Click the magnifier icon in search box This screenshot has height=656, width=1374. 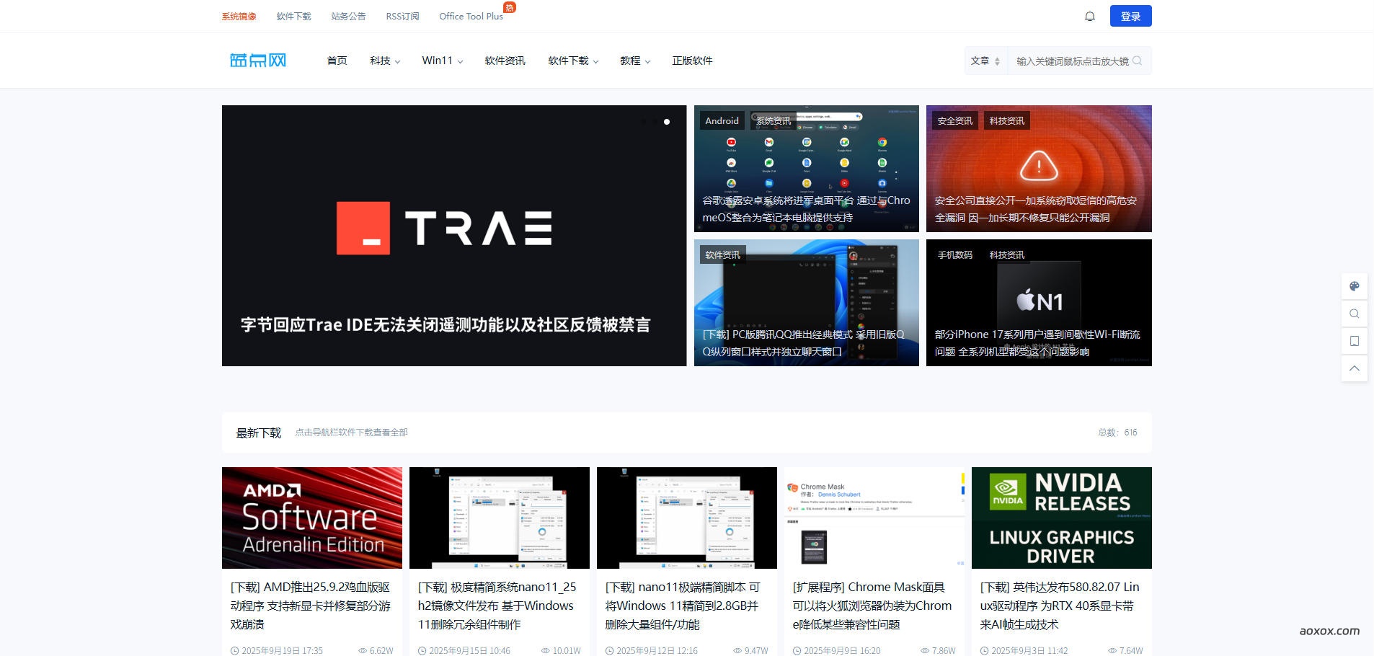pos(1137,61)
